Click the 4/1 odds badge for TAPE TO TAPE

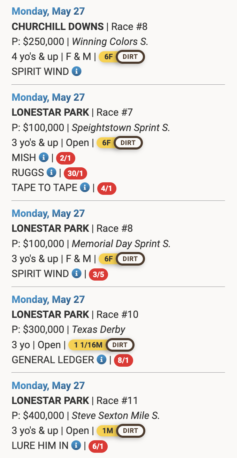click(107, 189)
